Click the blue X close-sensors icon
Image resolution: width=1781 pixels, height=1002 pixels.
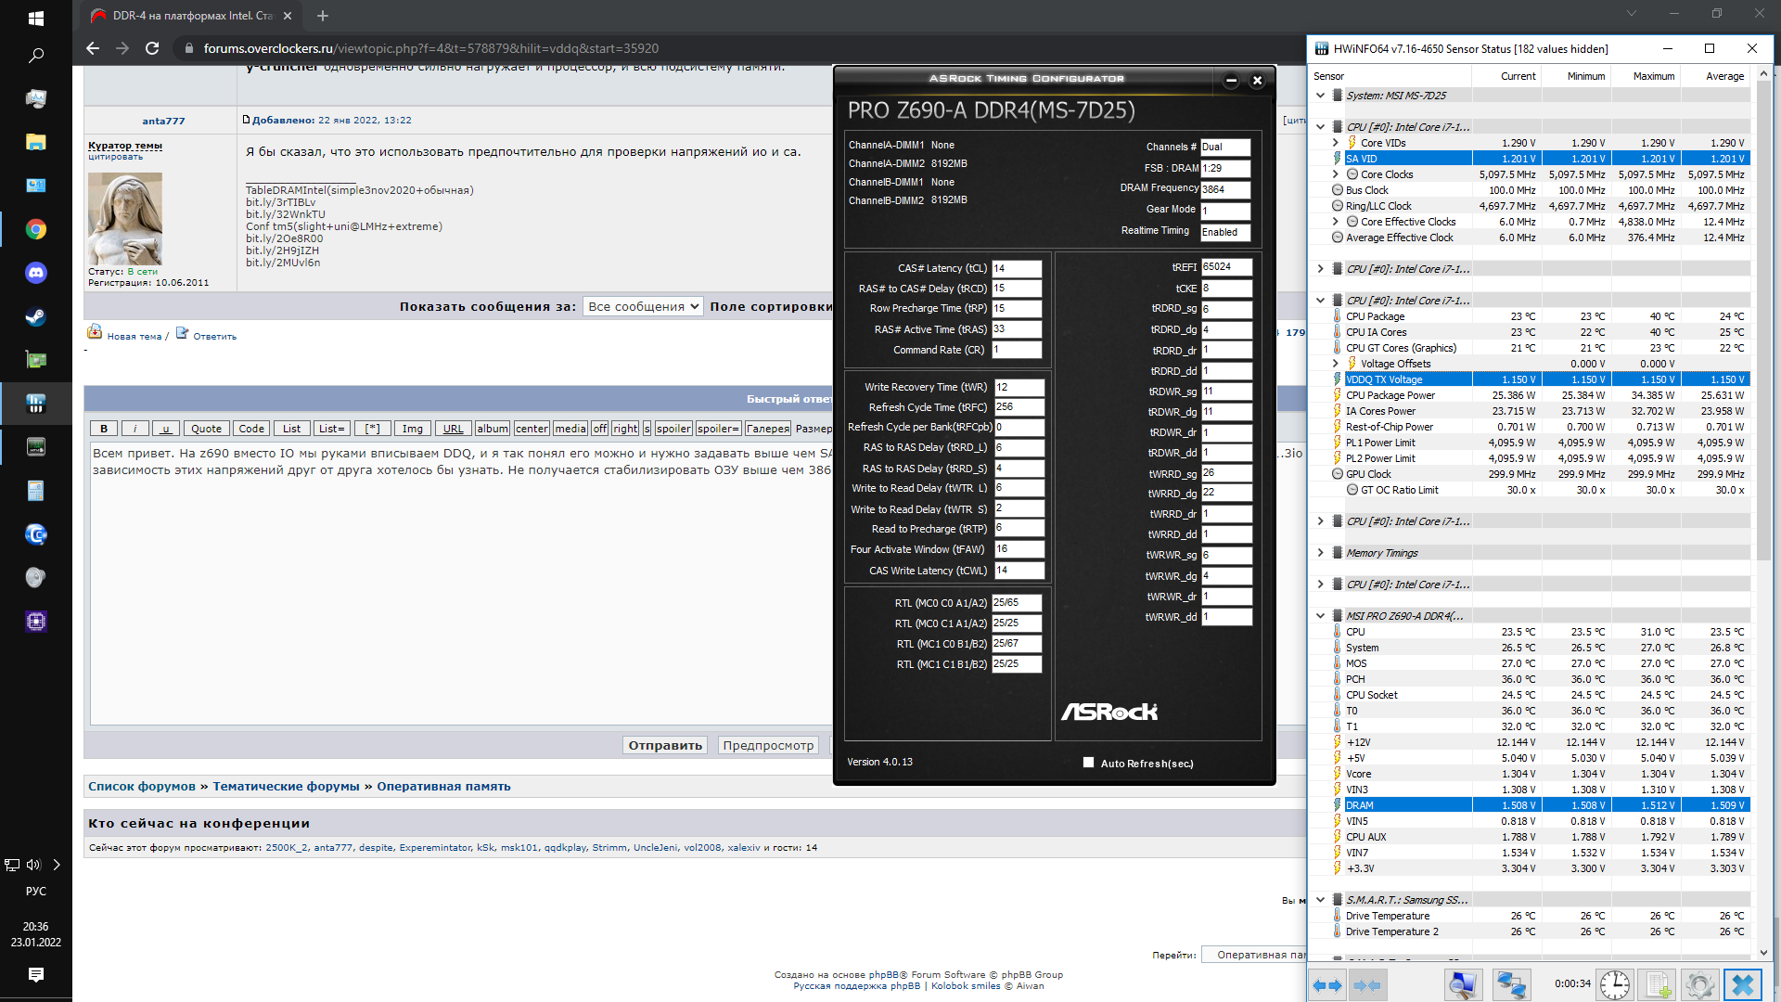click(1742, 985)
